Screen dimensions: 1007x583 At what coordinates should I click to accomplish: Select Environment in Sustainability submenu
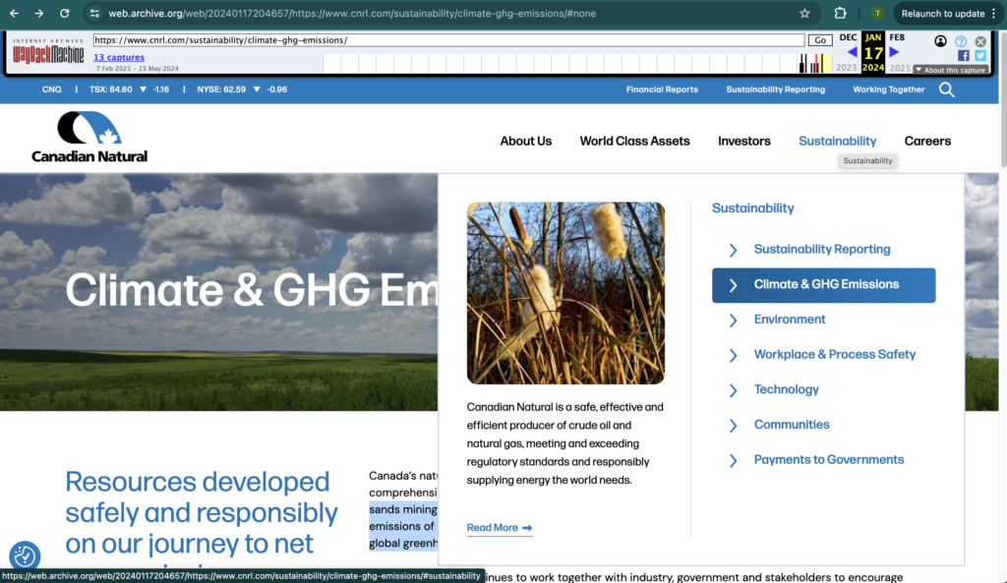[x=790, y=320]
